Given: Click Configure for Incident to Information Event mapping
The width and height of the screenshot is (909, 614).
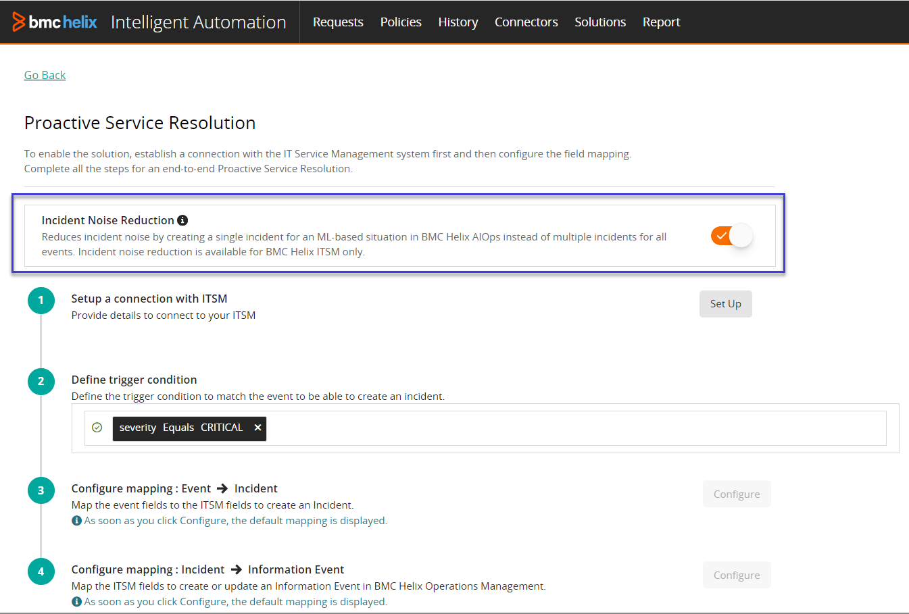Looking at the screenshot, I should click(737, 575).
